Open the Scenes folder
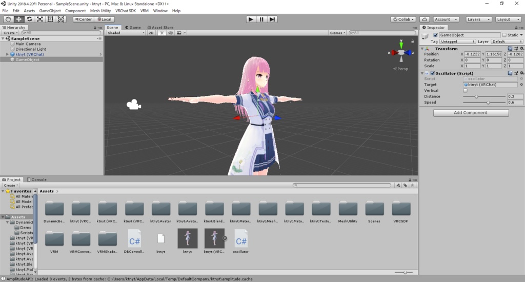The height and width of the screenshot is (282, 525). coord(374,211)
